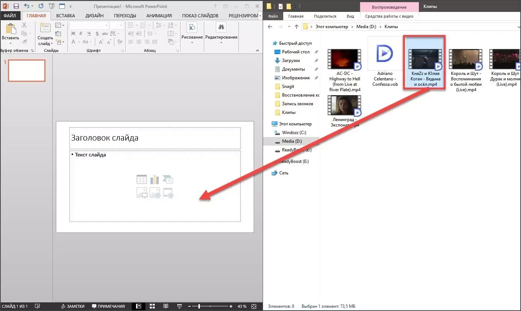Image resolution: width=521 pixels, height=311 pixels.
Task: Toggle text shadow S formatting
Action: pos(97,34)
